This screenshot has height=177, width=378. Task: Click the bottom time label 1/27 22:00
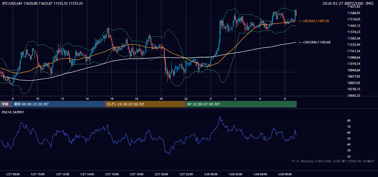tap(186, 174)
